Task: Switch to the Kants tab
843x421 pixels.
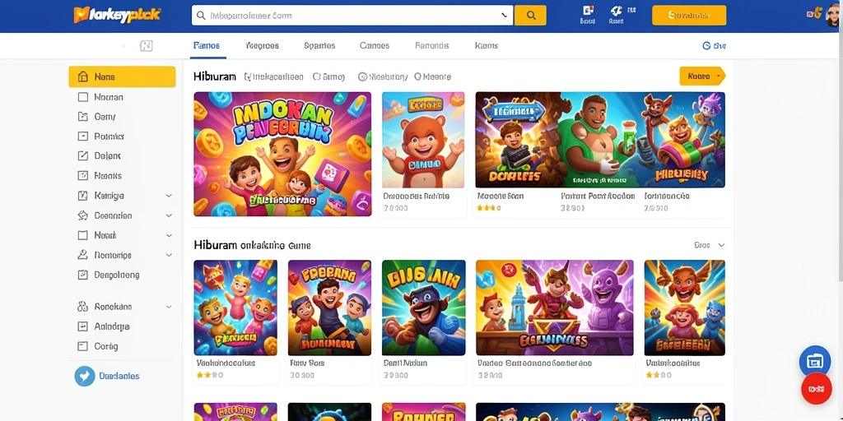Action: (486, 46)
